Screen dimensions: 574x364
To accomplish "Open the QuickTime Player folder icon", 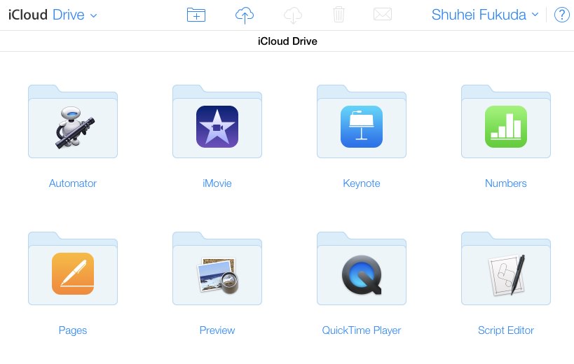I will tap(362, 268).
